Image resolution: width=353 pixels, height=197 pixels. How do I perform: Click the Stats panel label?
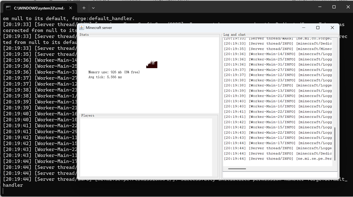[84, 35]
